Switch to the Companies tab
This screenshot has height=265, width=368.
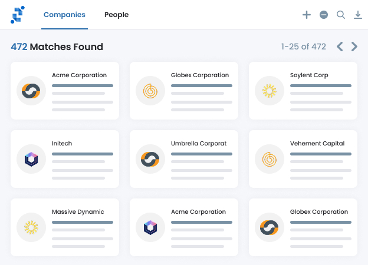64,15
